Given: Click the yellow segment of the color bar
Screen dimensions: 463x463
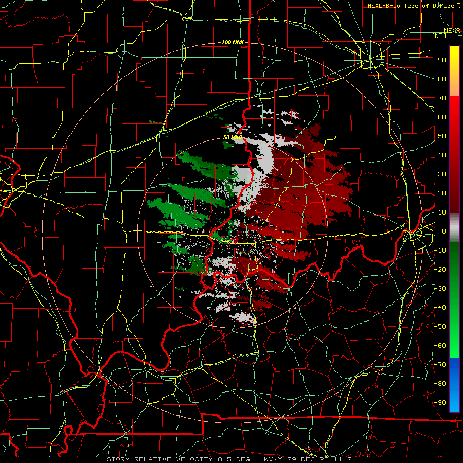Looking at the screenshot, I should 454,71.
